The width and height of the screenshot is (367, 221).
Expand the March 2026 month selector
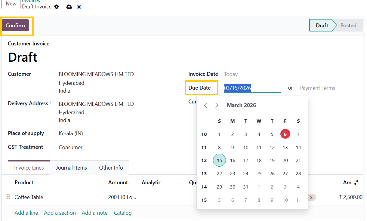coord(241,105)
